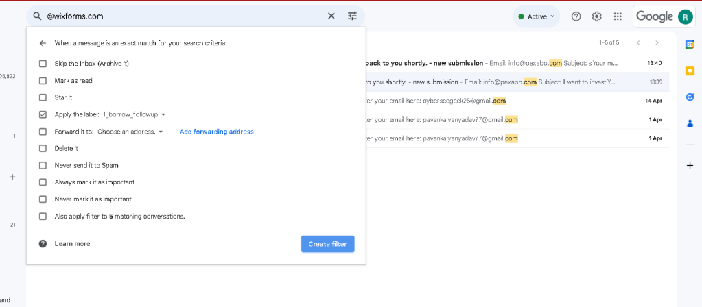Check Never mark it as important
Screen dimensions: 702x307
coord(43,199)
